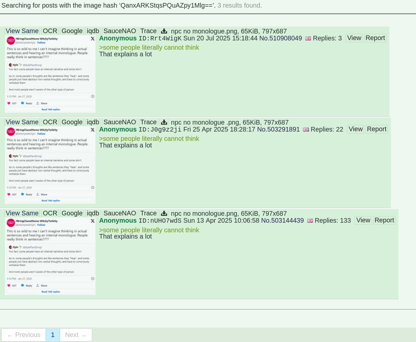Search iqdb for the 13 Apr 2025 post image

tap(93, 213)
